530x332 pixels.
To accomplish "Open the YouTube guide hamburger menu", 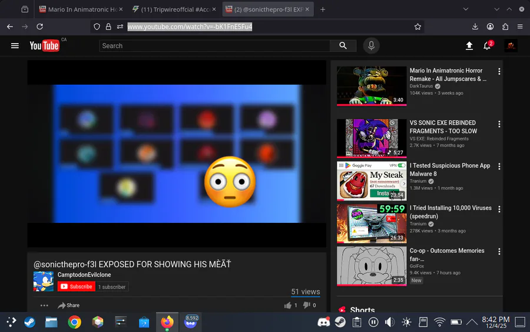I will 15,45.
